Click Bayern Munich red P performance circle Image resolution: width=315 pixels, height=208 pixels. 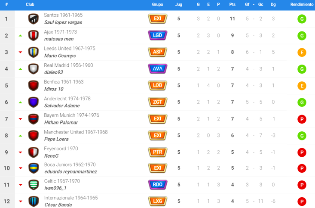pyautogui.click(x=302, y=118)
